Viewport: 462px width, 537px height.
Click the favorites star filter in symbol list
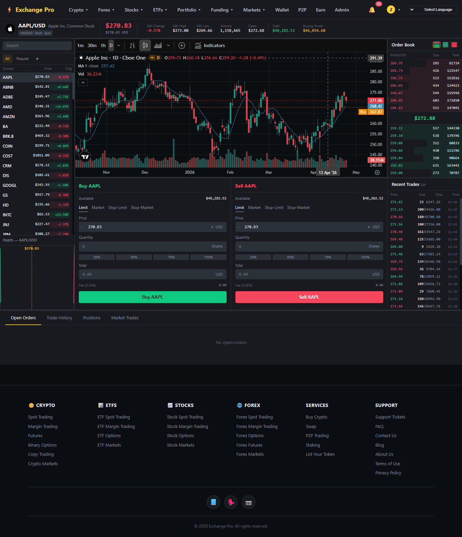[37, 59]
